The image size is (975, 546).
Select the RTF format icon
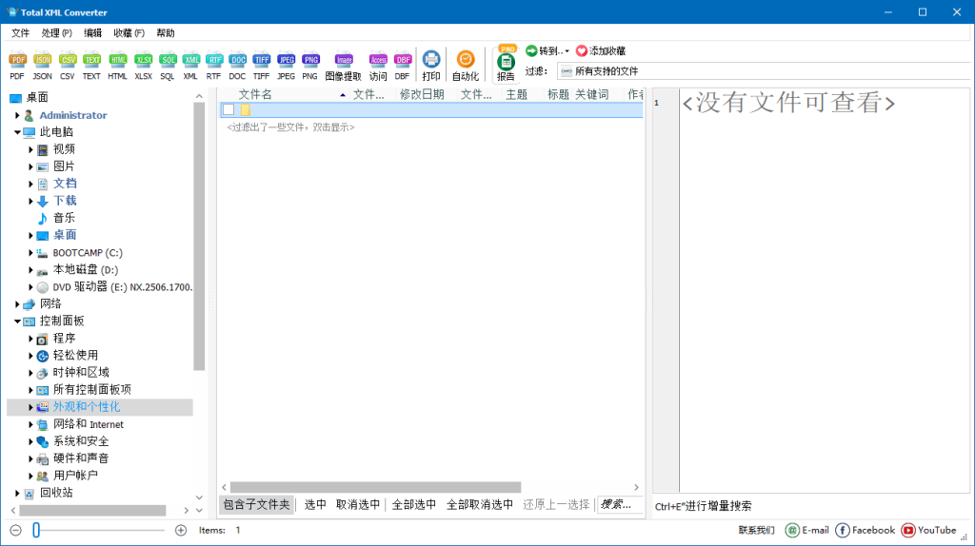click(214, 66)
